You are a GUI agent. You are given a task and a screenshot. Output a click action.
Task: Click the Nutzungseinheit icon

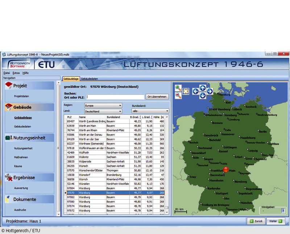[x=9, y=138]
